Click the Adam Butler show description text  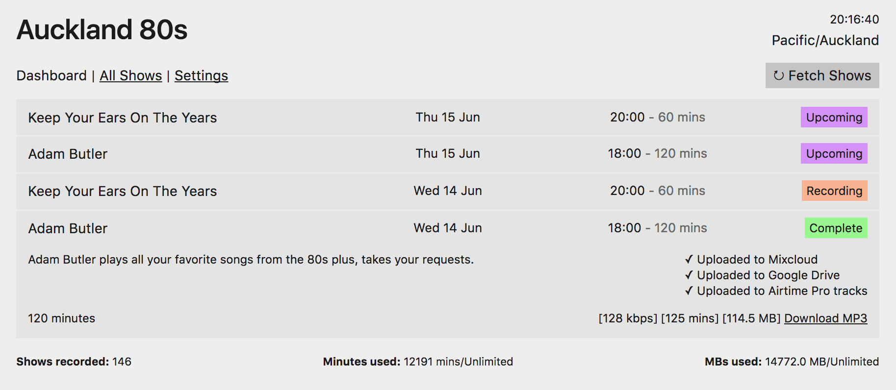[x=251, y=260]
